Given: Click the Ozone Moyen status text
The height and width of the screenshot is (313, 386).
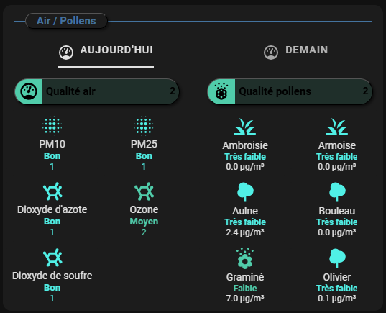Looking at the screenshot, I should 144,222.
